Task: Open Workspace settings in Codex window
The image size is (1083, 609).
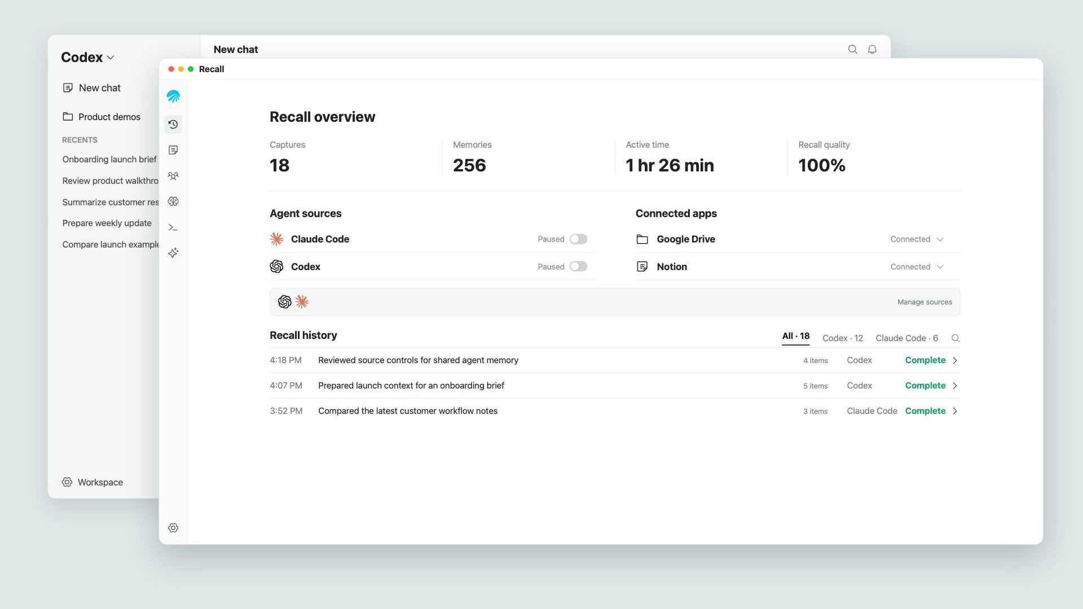Action: 100,482
